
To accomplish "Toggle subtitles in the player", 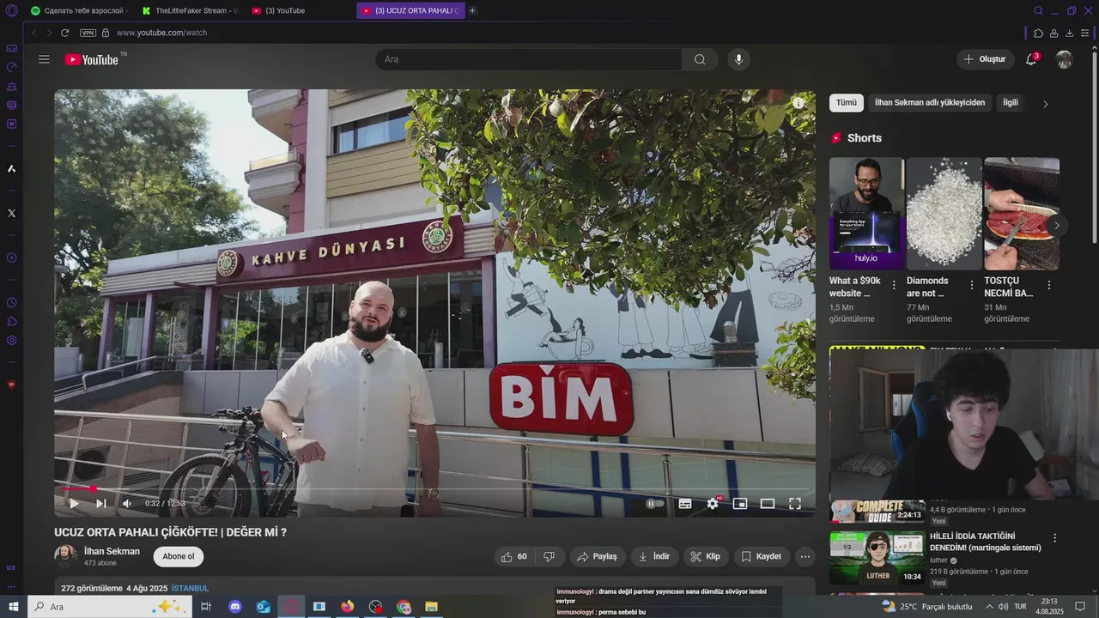I will point(685,504).
